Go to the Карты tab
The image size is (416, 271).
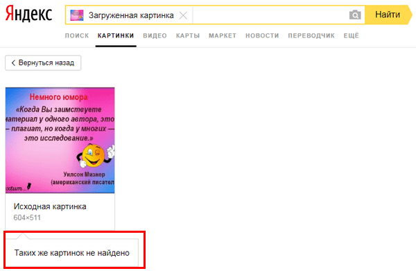(x=188, y=35)
